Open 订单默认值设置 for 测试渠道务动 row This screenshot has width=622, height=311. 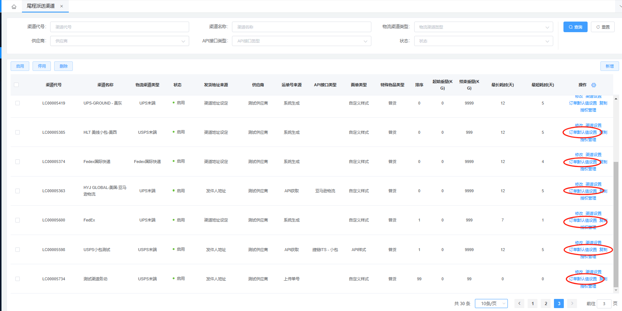click(583, 279)
